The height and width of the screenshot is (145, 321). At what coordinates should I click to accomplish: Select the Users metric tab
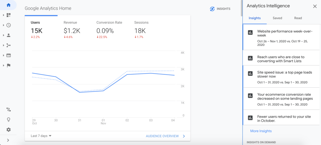click(x=41, y=30)
